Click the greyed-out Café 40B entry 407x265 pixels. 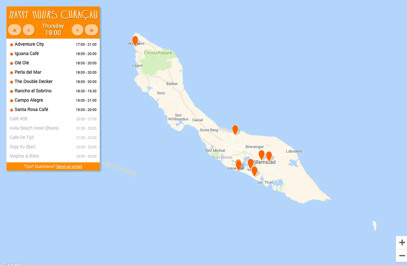pos(53,119)
